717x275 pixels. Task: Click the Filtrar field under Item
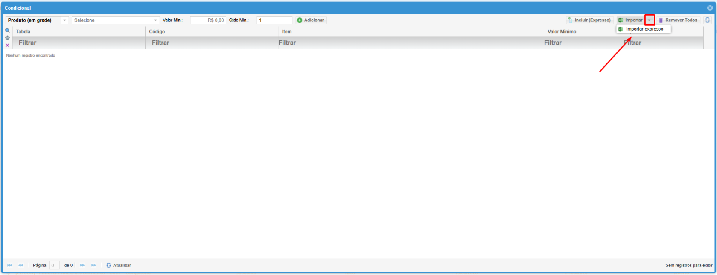411,43
